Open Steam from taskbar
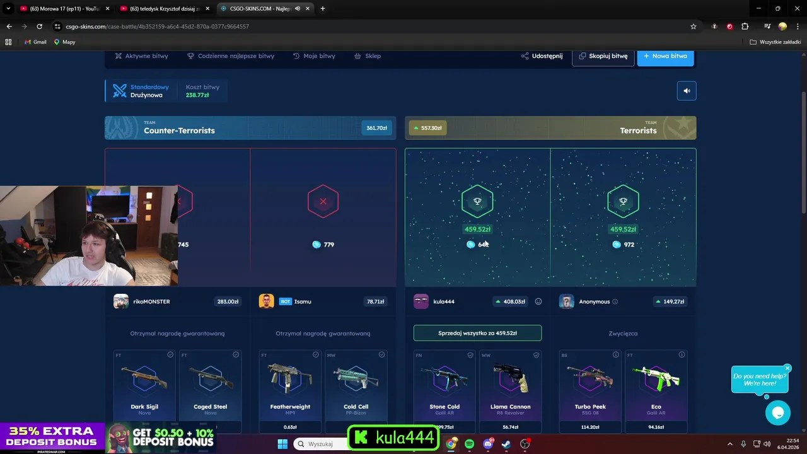The image size is (807, 454). [x=506, y=444]
